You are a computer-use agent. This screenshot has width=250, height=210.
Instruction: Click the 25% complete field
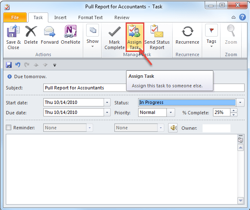click(222, 113)
